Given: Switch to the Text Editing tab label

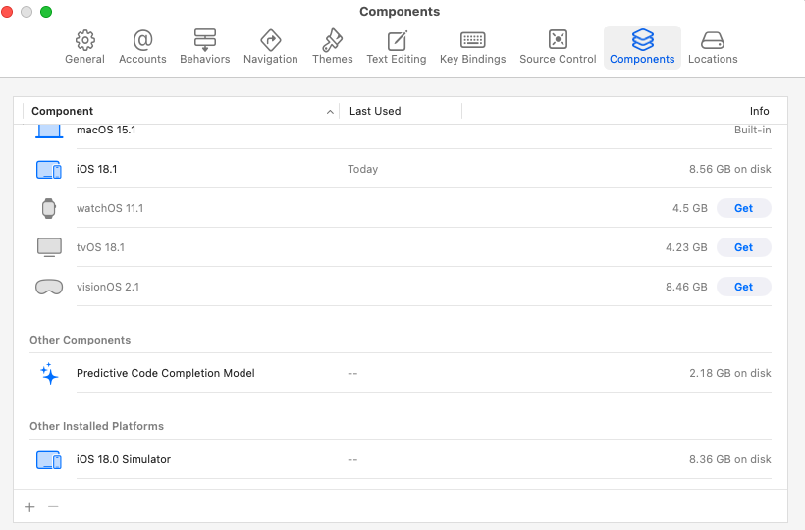Looking at the screenshot, I should click(397, 59).
